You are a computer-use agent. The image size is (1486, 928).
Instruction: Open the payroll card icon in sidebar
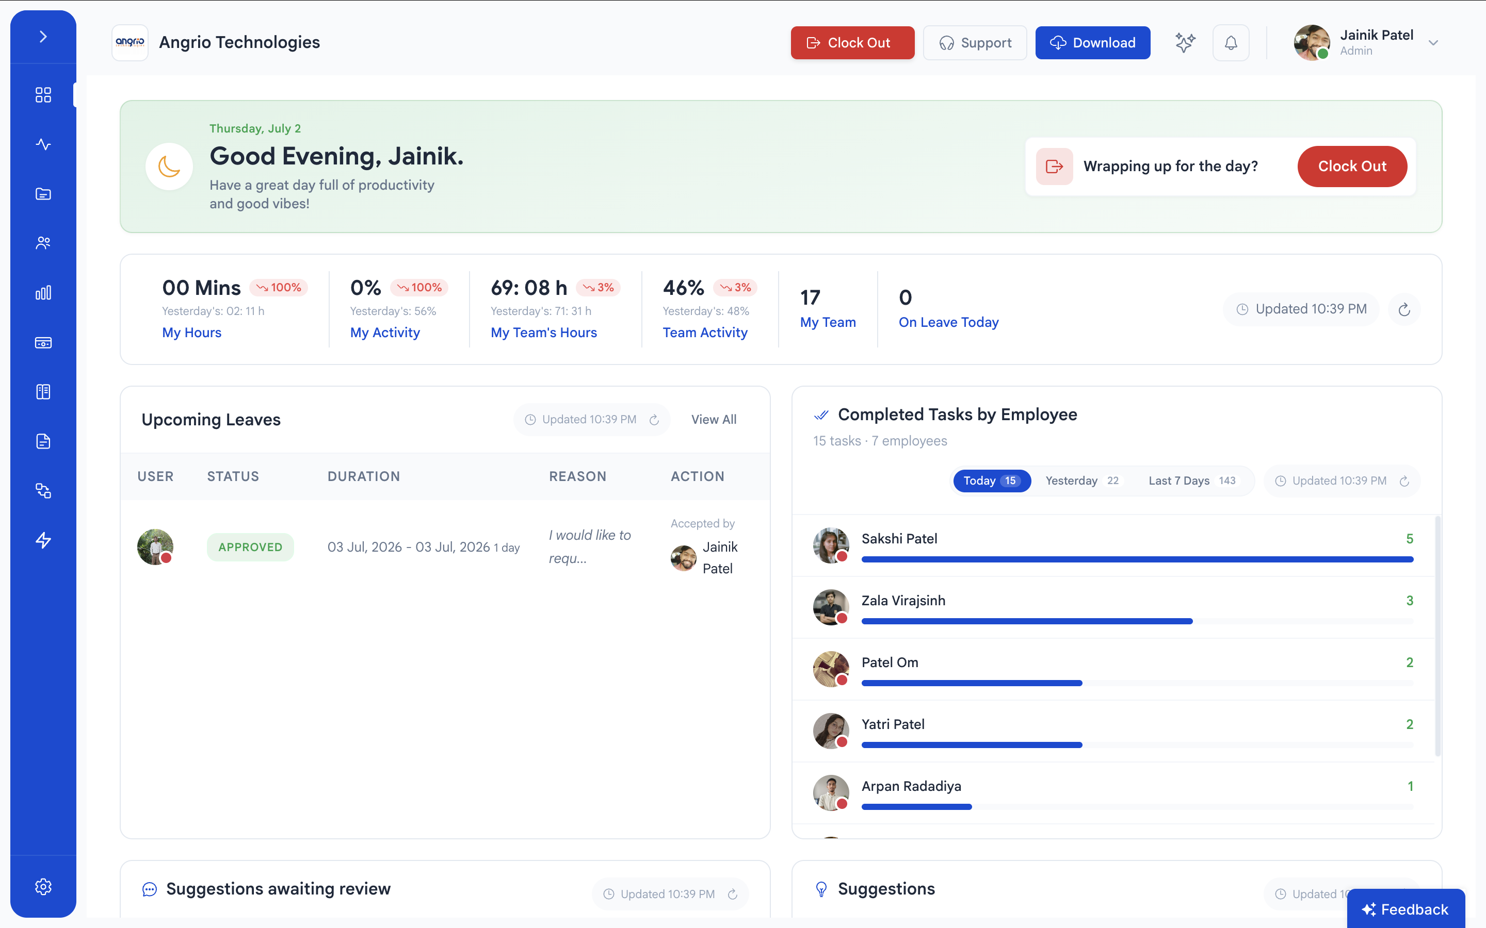point(43,342)
